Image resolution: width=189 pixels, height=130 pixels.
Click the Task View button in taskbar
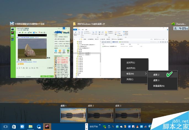click(6, 126)
